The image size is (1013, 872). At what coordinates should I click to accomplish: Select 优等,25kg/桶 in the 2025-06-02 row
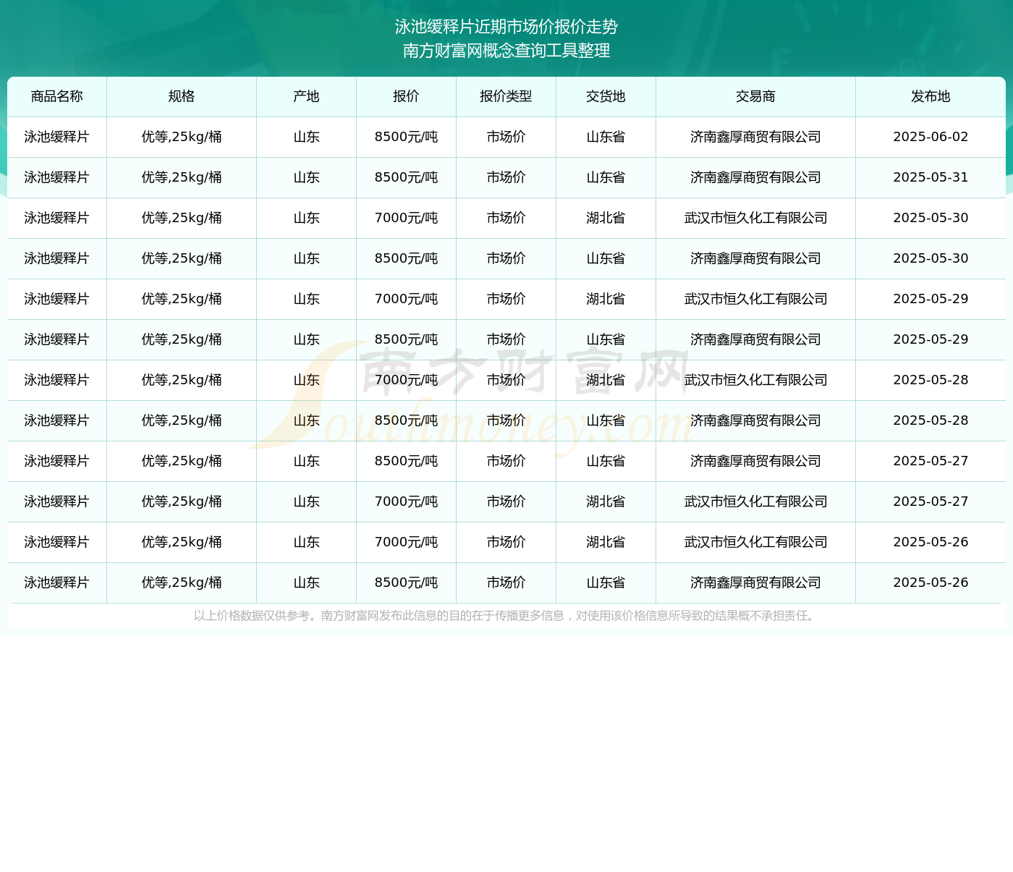182,137
